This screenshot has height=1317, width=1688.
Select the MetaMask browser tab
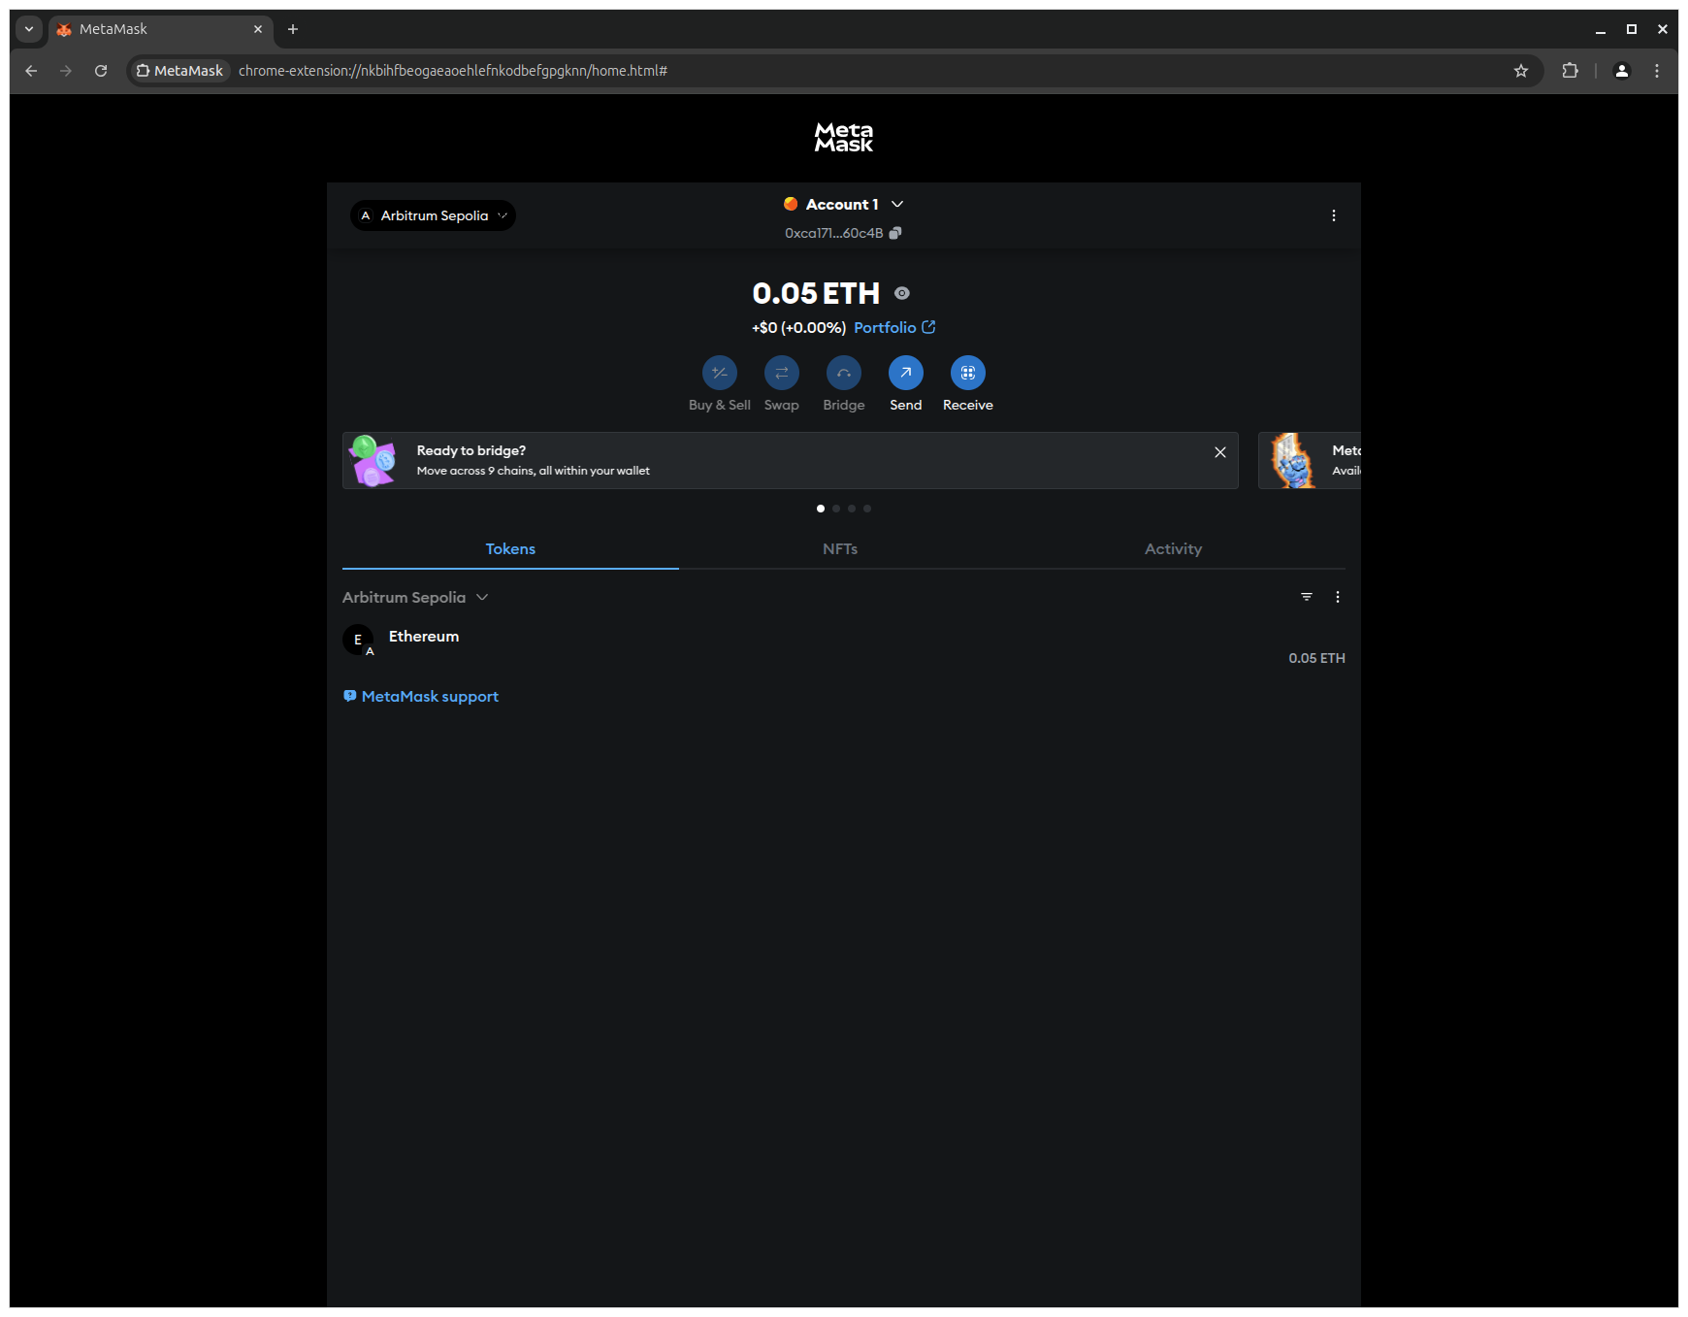(x=160, y=29)
